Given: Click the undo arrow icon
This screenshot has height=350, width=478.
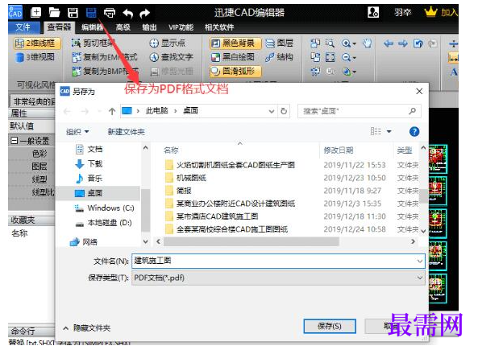Looking at the screenshot, I should coord(127,13).
